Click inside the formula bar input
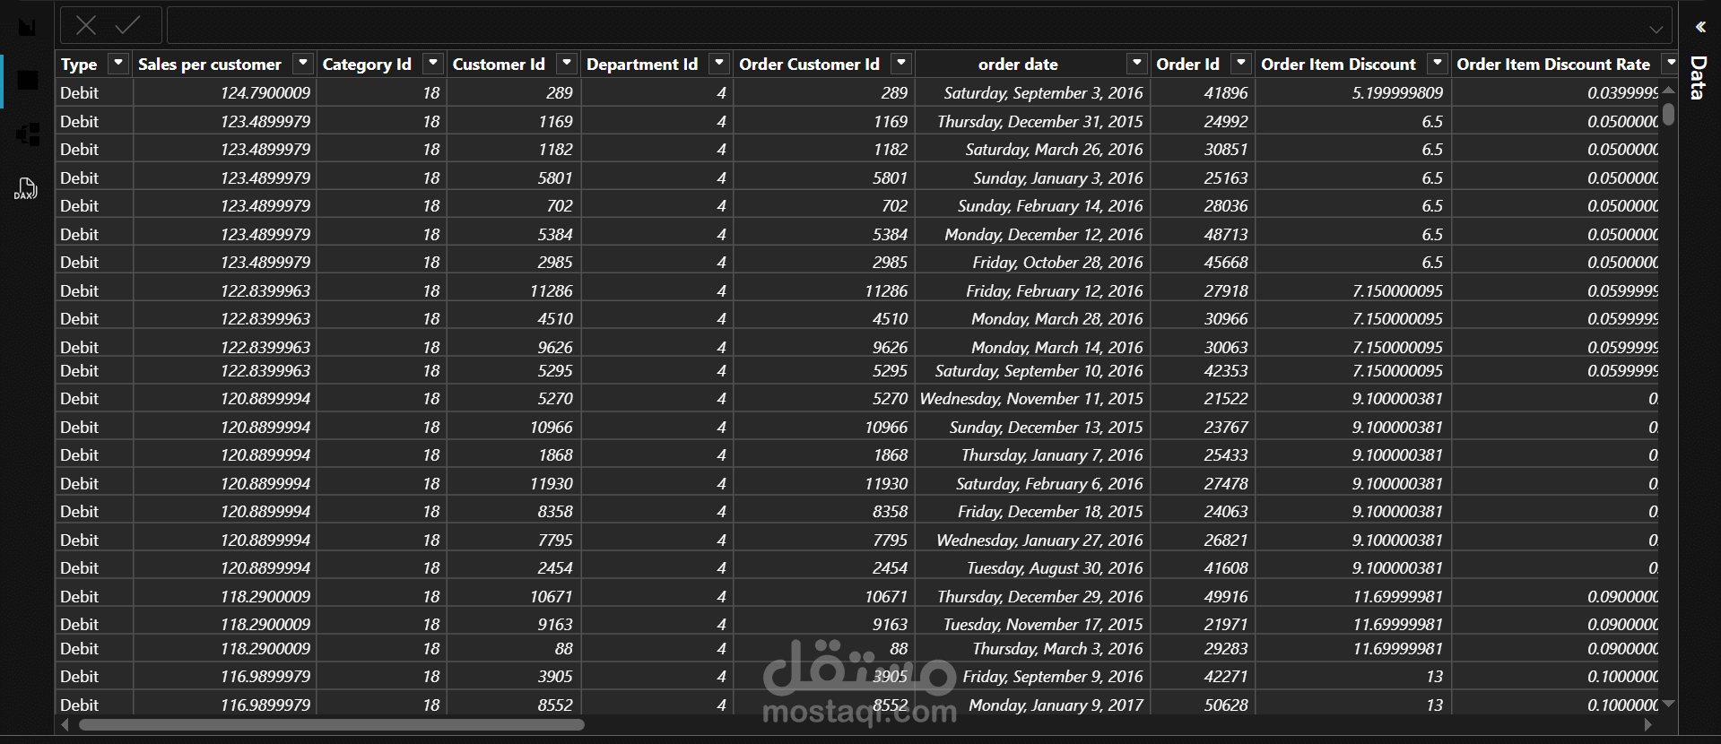Viewport: 1721px width, 744px height. [x=897, y=26]
